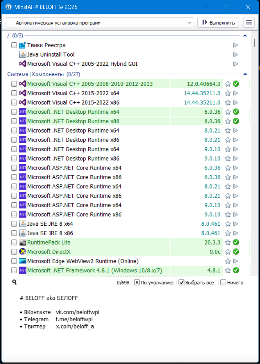The height and width of the screenshot is (364, 260).
Task: Click the vertical scrollbar of the program list
Action: coord(255,142)
